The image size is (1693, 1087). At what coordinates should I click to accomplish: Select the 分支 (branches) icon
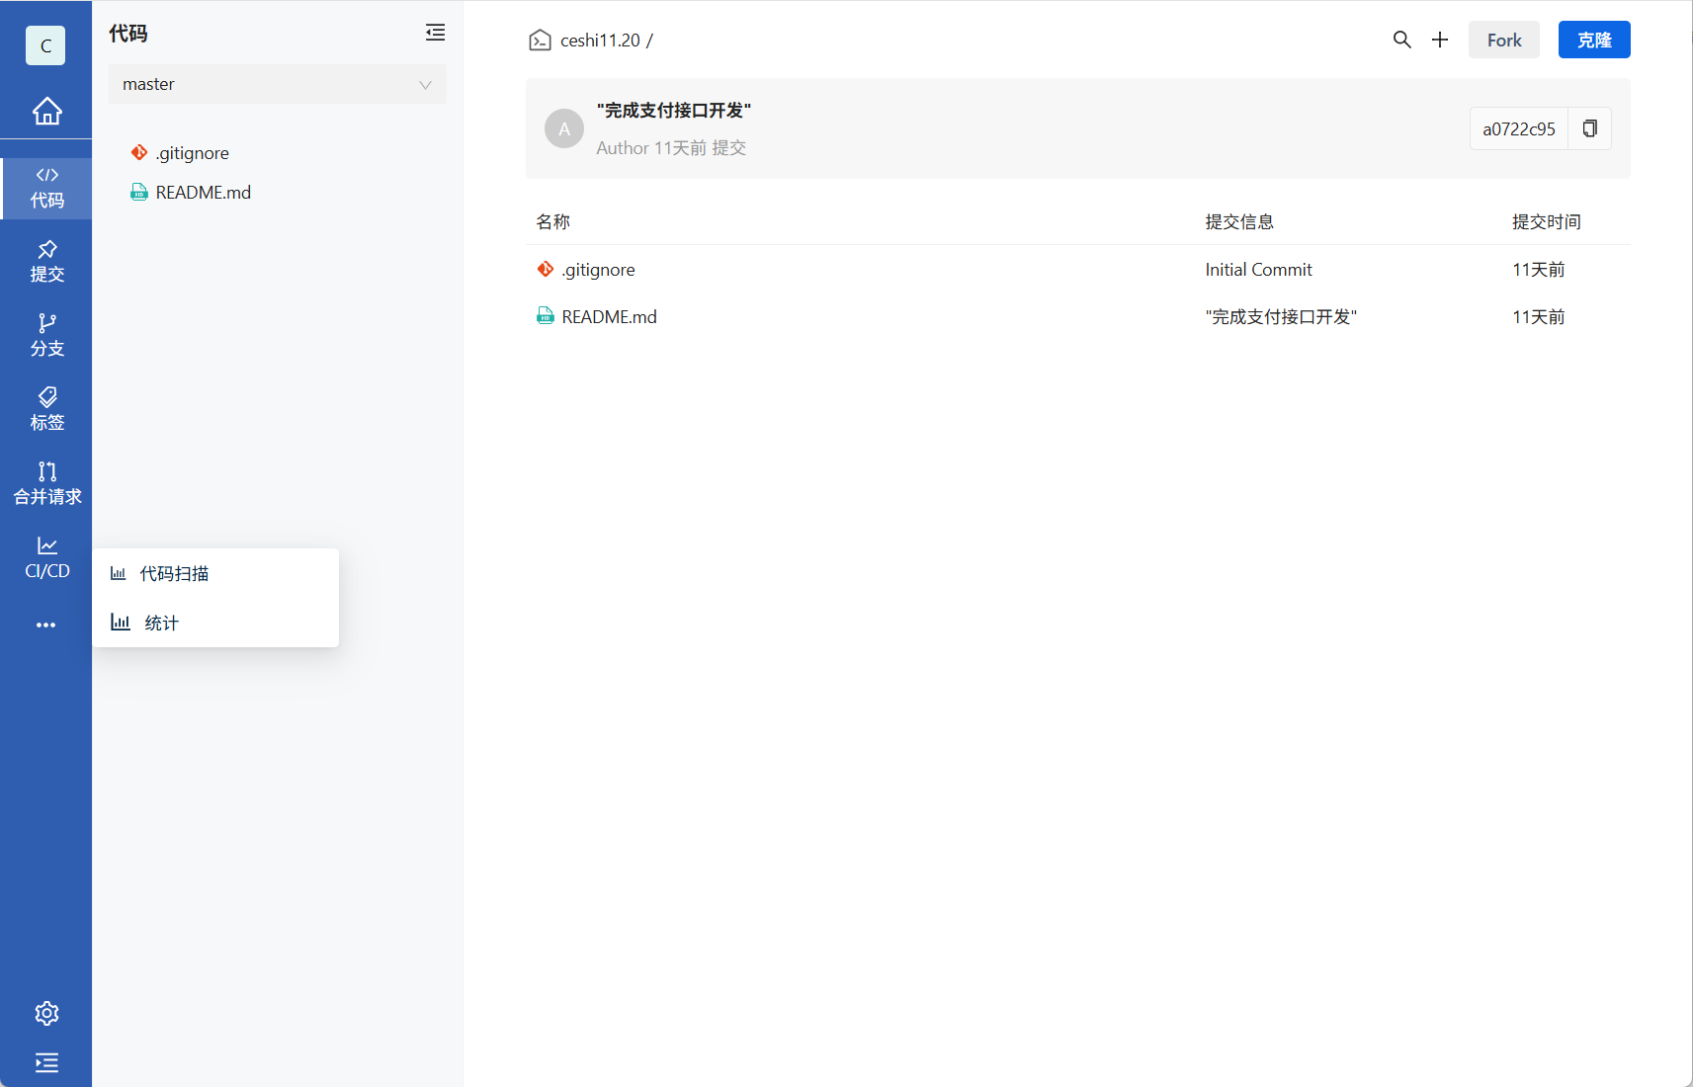point(45,334)
